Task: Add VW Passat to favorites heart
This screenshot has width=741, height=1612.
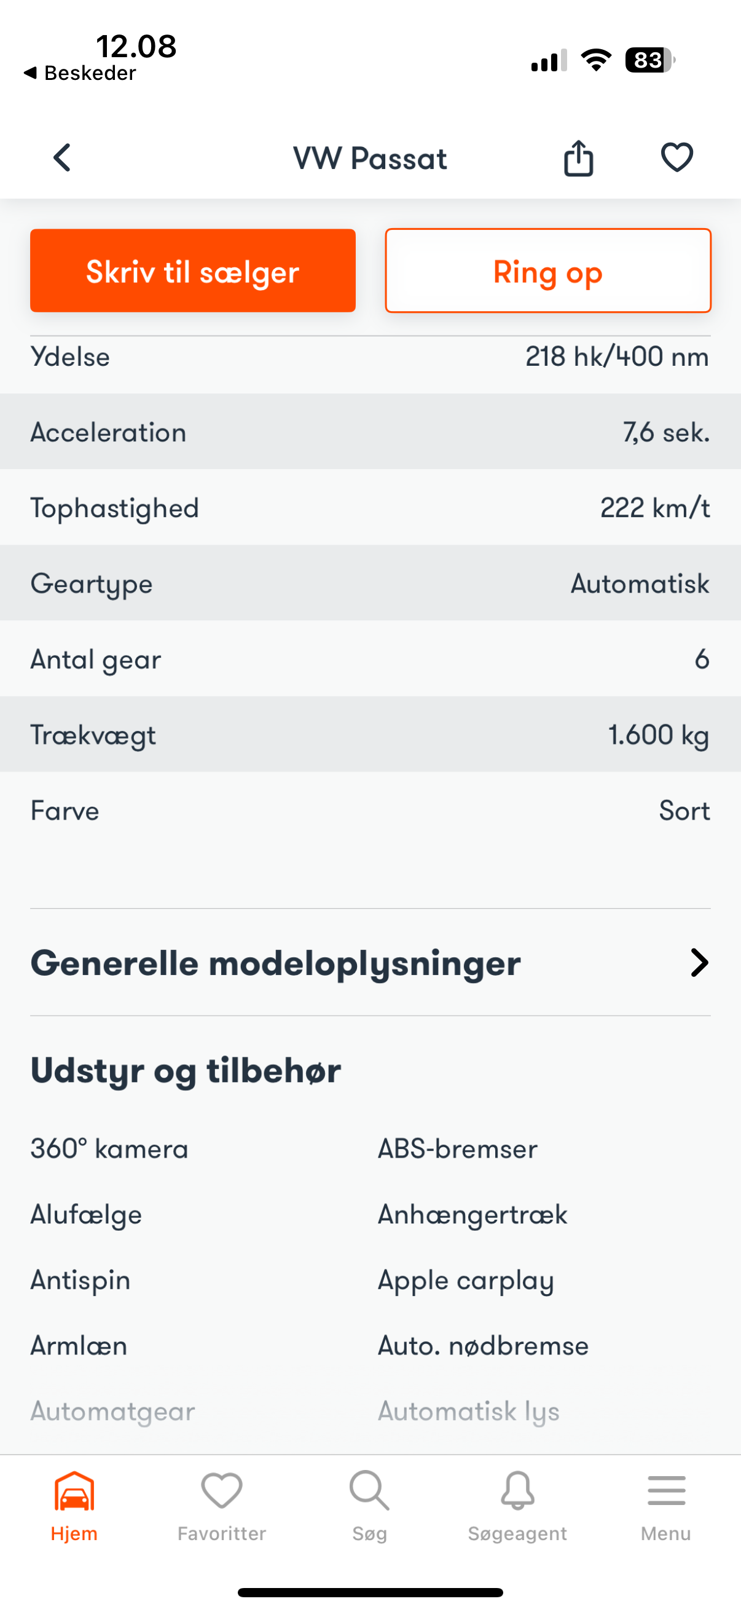Action: tap(676, 157)
